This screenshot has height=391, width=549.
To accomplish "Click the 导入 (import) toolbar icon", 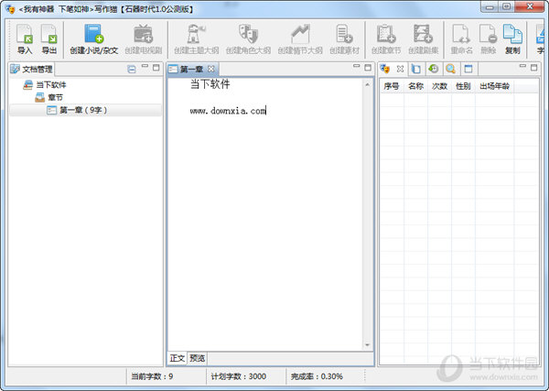I will coord(25,38).
